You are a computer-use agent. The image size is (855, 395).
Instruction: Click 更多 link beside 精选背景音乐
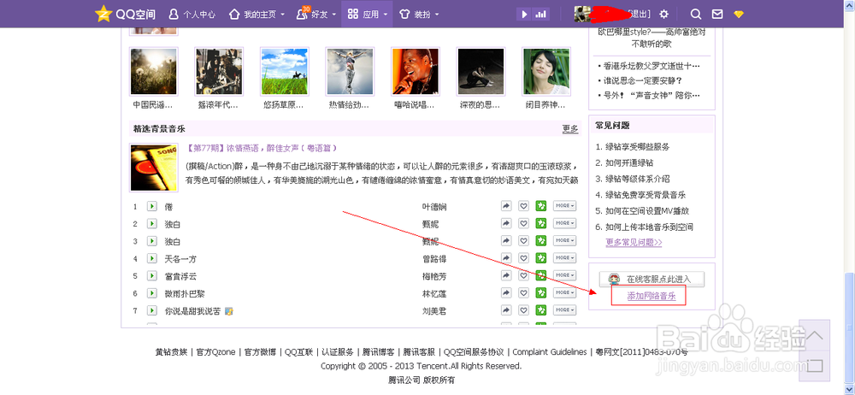pyautogui.click(x=570, y=129)
